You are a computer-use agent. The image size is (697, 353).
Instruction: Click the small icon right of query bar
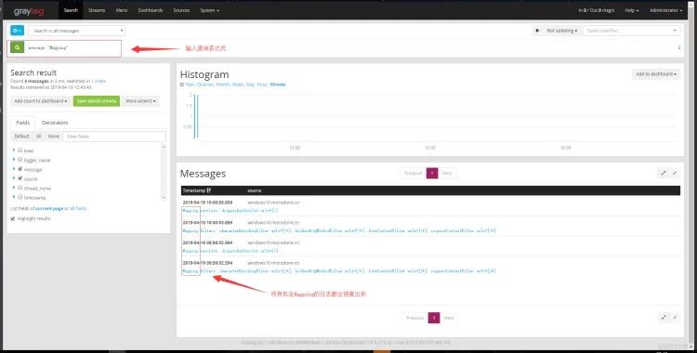coord(679,47)
